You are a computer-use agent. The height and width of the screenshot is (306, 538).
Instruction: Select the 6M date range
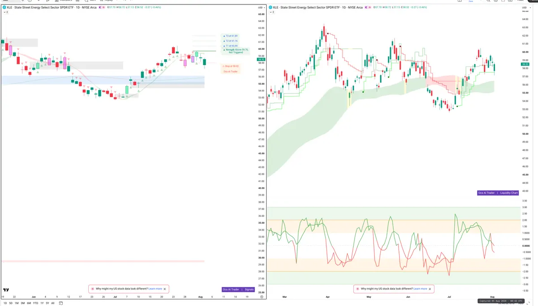click(29, 303)
